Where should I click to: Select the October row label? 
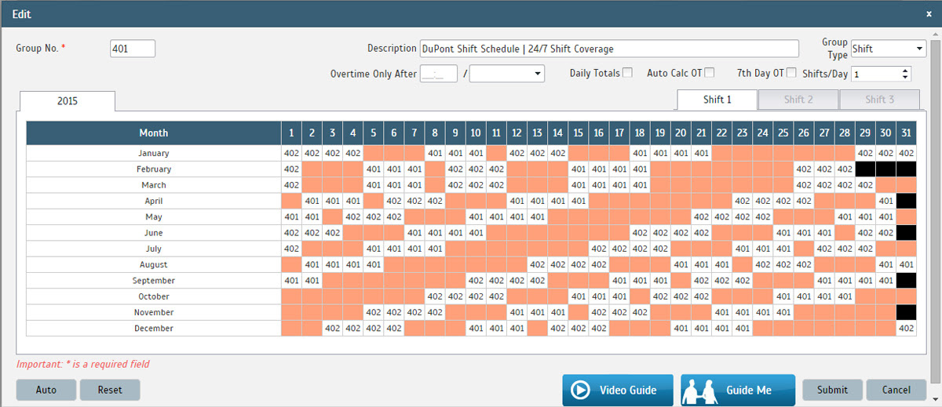[154, 296]
